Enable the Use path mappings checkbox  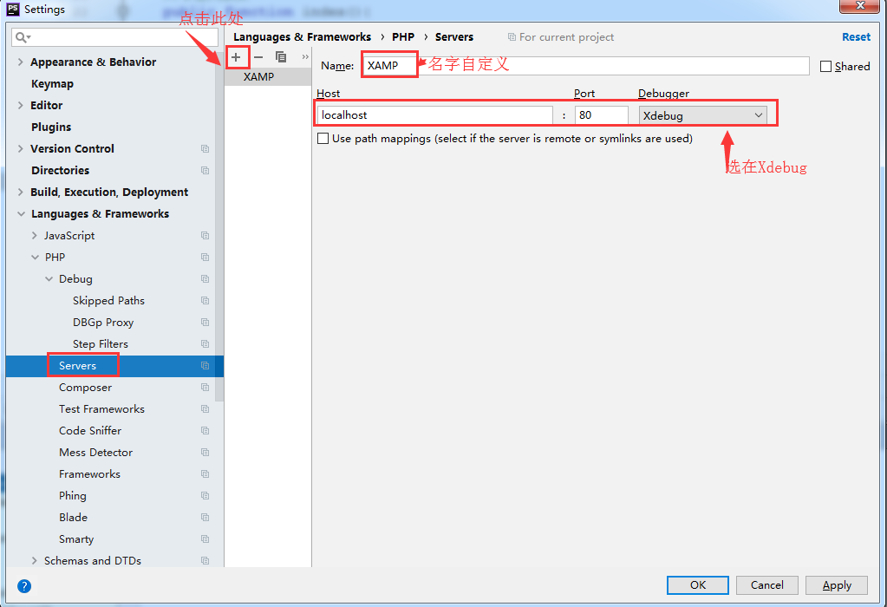[323, 139]
